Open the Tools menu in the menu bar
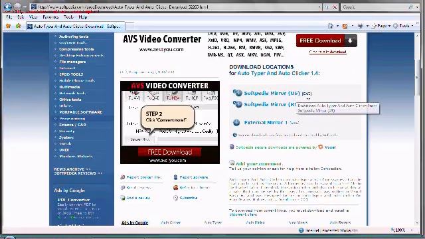 68,17
